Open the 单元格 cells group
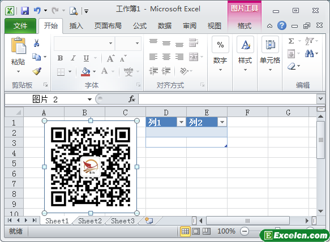The image size is (330, 242). [270, 54]
